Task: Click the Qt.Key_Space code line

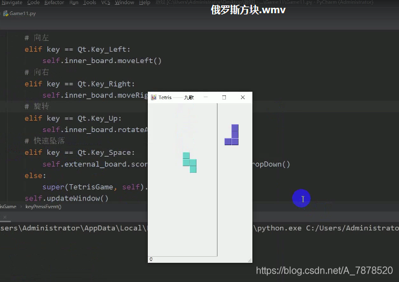Action: click(80, 152)
